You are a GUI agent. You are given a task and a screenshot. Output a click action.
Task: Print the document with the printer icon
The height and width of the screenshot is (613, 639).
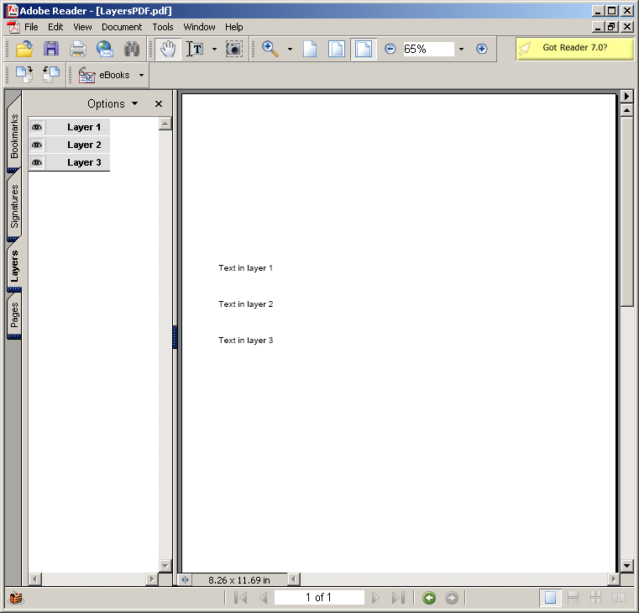78,49
